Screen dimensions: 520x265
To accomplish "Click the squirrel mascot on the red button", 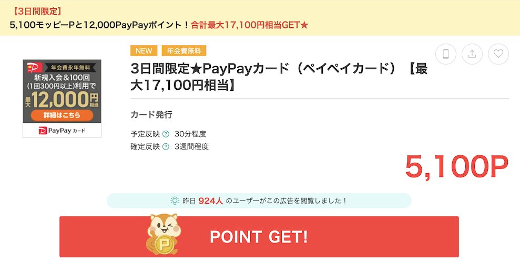I will coord(163,234).
